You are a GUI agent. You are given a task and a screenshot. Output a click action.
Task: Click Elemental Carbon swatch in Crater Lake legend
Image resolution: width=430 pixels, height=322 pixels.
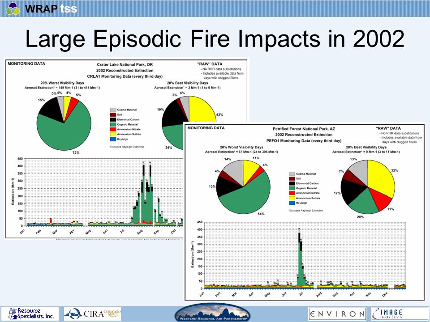pos(113,120)
